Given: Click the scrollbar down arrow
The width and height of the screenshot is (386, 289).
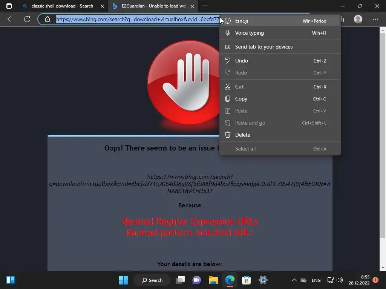Looking at the screenshot, I should pos(383,268).
